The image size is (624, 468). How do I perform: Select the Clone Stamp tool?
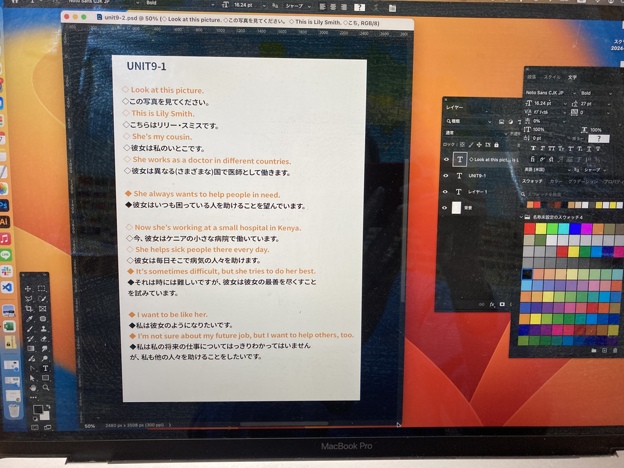click(43, 329)
